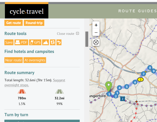Click the green start marker pin

click(x=109, y=86)
